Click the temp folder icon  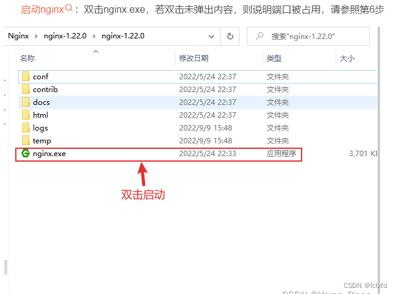26,140
